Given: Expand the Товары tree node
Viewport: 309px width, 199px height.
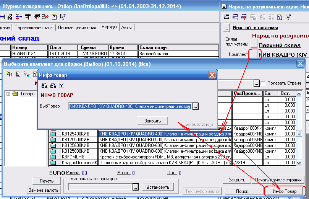Looking at the screenshot, I should click(8, 94).
